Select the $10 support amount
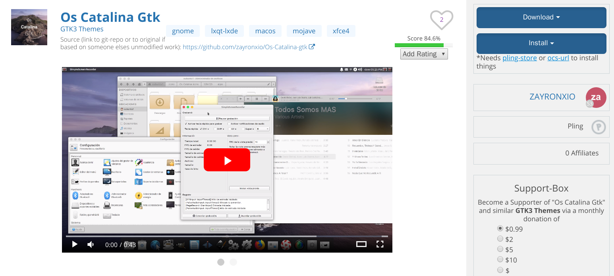Viewport: 614px width, 276px height. point(500,259)
